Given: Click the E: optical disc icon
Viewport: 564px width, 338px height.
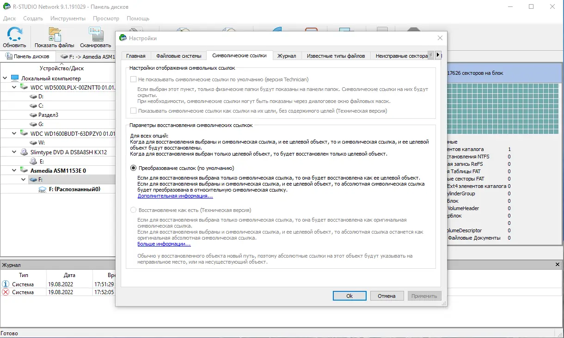Looking at the screenshot, I should click(x=33, y=161).
